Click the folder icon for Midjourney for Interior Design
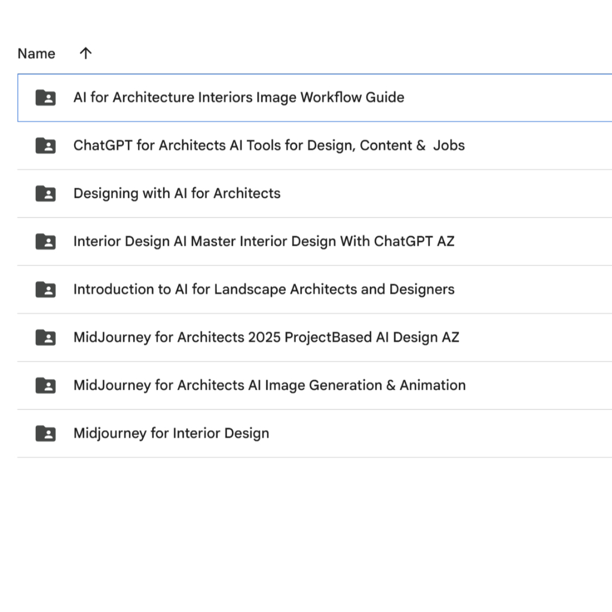Image resolution: width=612 pixels, height=612 pixels. [x=45, y=434]
